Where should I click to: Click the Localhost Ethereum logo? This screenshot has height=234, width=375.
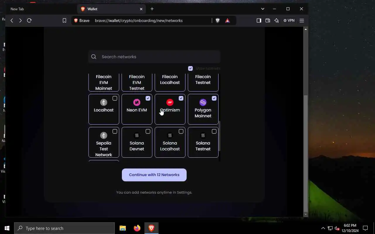point(104,102)
